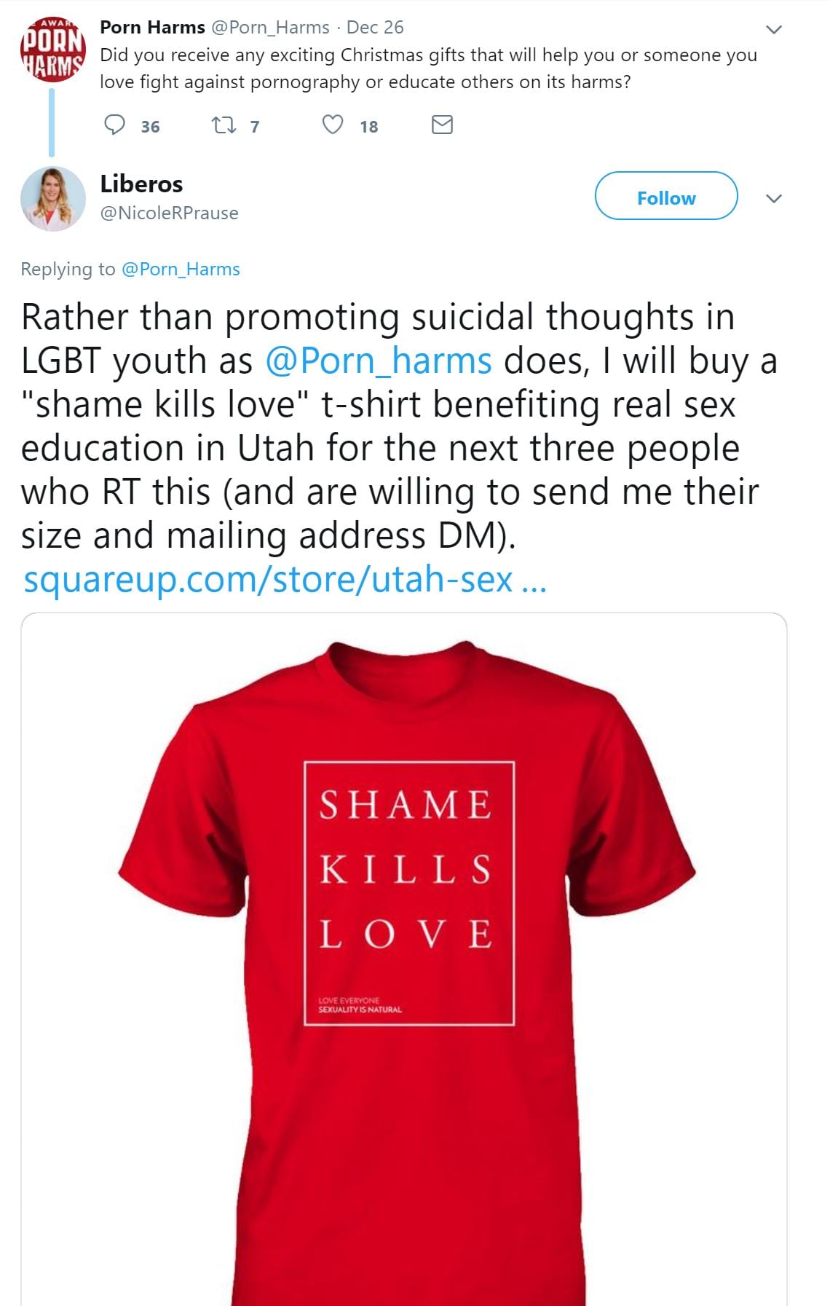Open the Porn Harms profile avatar
Image resolution: width=830 pixels, height=1306 pixels.
point(52,50)
